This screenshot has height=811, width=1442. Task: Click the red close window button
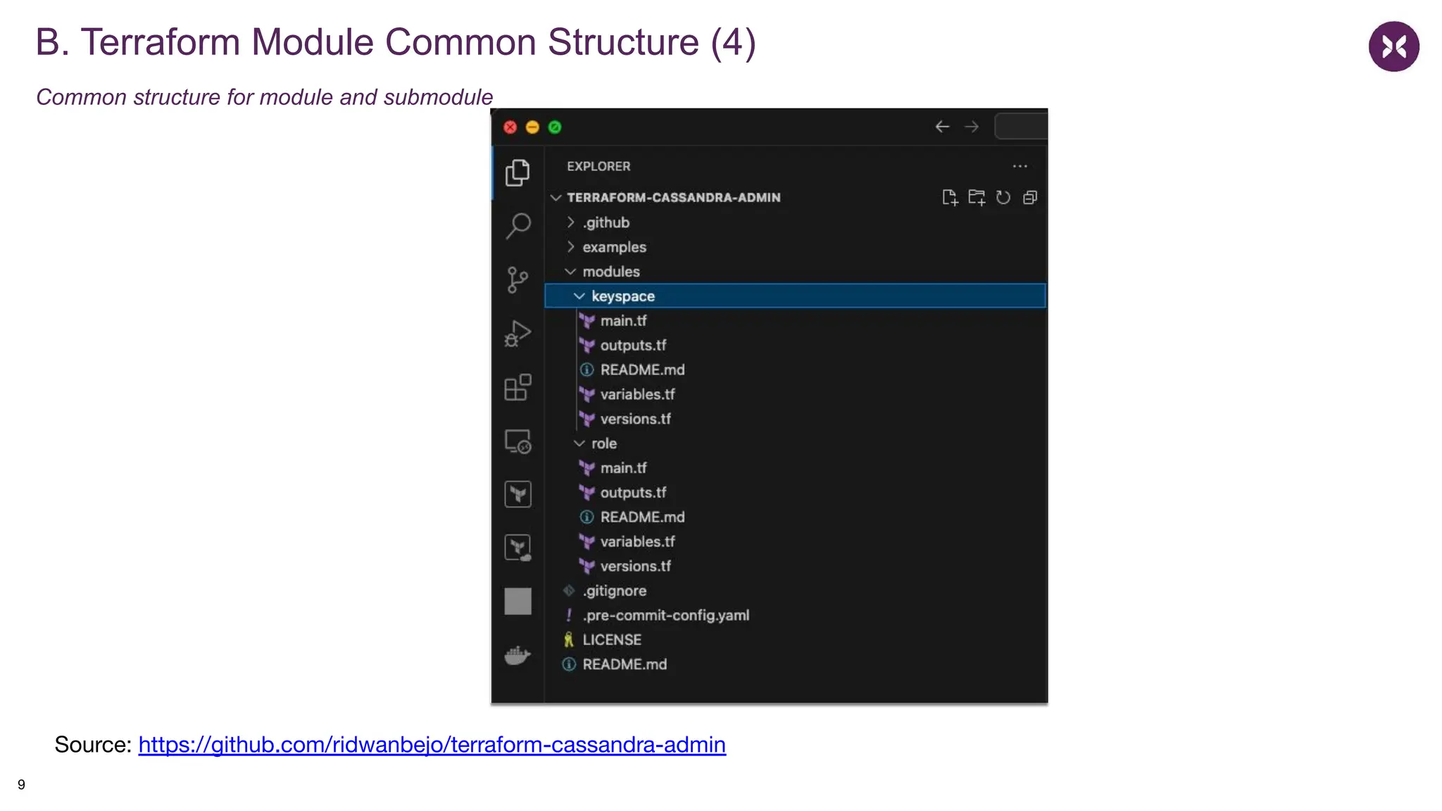click(510, 127)
